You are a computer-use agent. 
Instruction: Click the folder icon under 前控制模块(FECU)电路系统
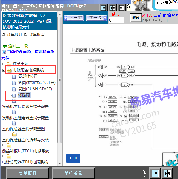9,156
